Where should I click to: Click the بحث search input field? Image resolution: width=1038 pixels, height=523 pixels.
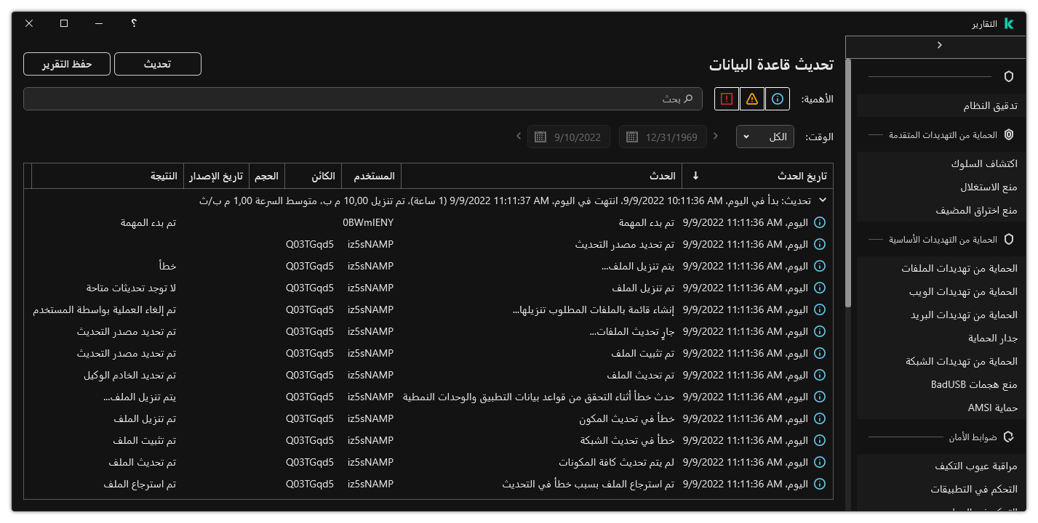[x=364, y=98]
